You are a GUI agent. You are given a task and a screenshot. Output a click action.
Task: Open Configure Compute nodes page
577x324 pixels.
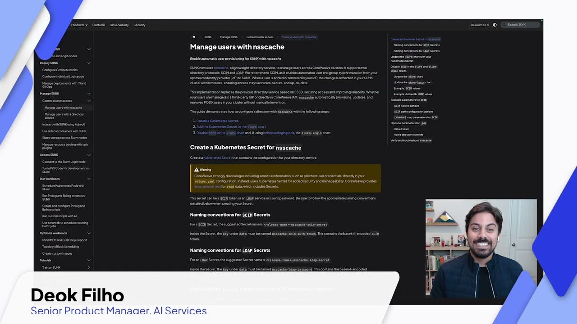click(x=60, y=70)
